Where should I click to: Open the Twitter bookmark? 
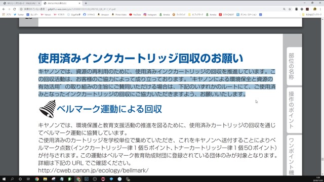[19, 15]
